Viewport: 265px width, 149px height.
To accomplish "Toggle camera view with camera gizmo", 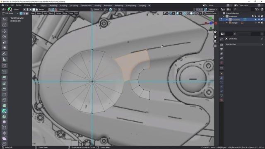I will point(215,41).
